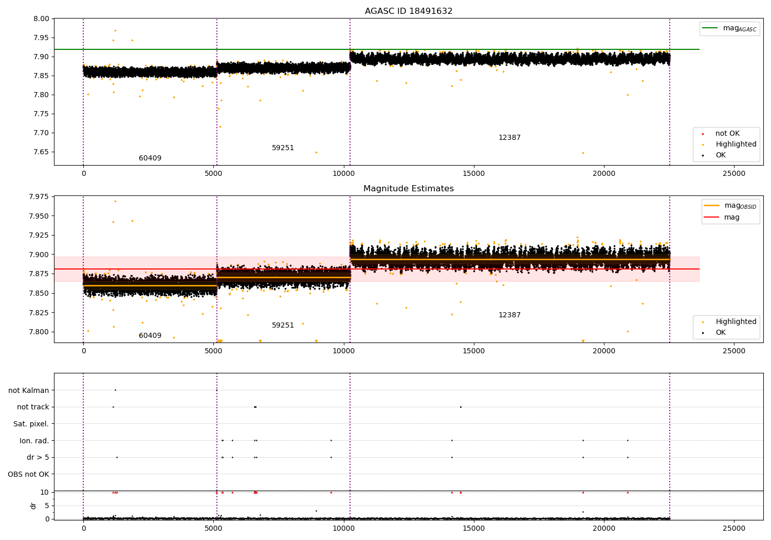Screen dimensions: 771x540
Task: Click the 25000 x-axis tick of bottom plot
Action: [x=734, y=528]
